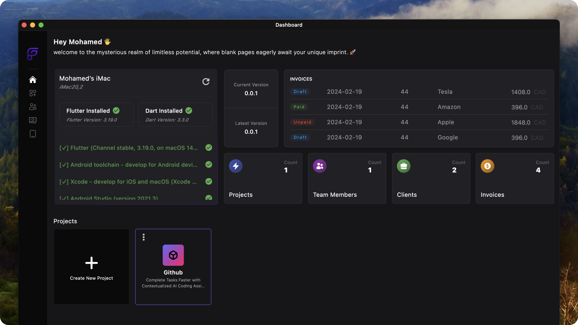Click the green briefcase Clients icon
The image size is (578, 325).
pos(404,166)
